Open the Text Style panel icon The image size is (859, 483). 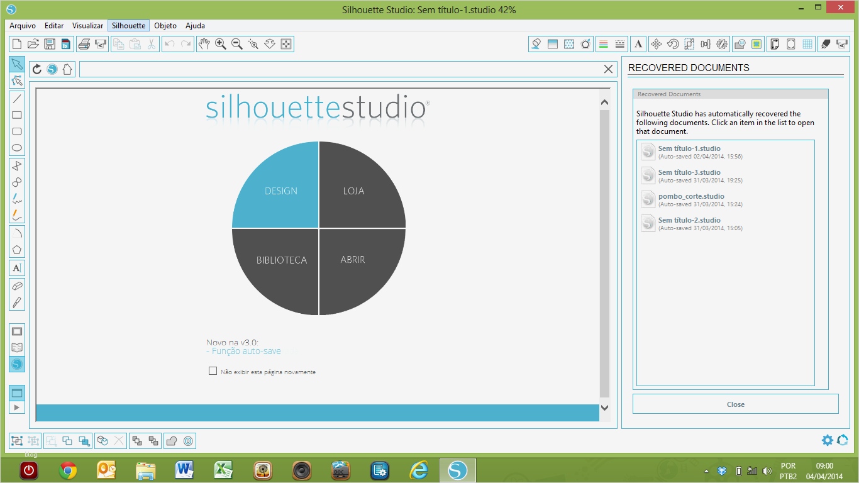click(638, 44)
